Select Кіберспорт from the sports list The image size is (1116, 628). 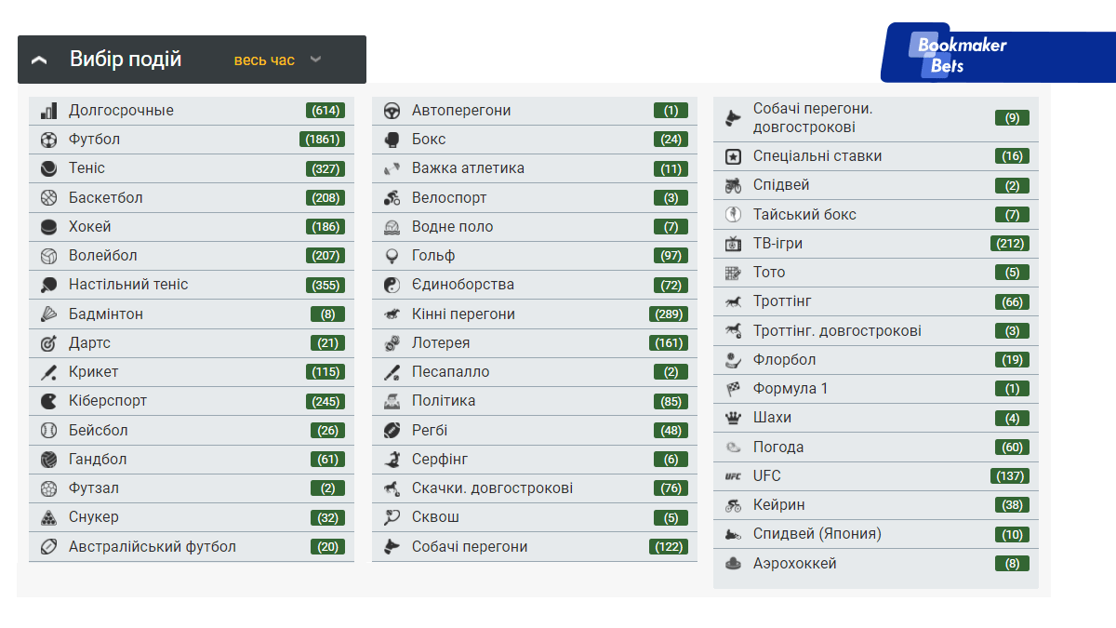coord(107,401)
